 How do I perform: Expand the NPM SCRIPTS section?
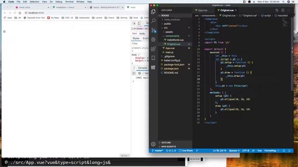click(175, 147)
